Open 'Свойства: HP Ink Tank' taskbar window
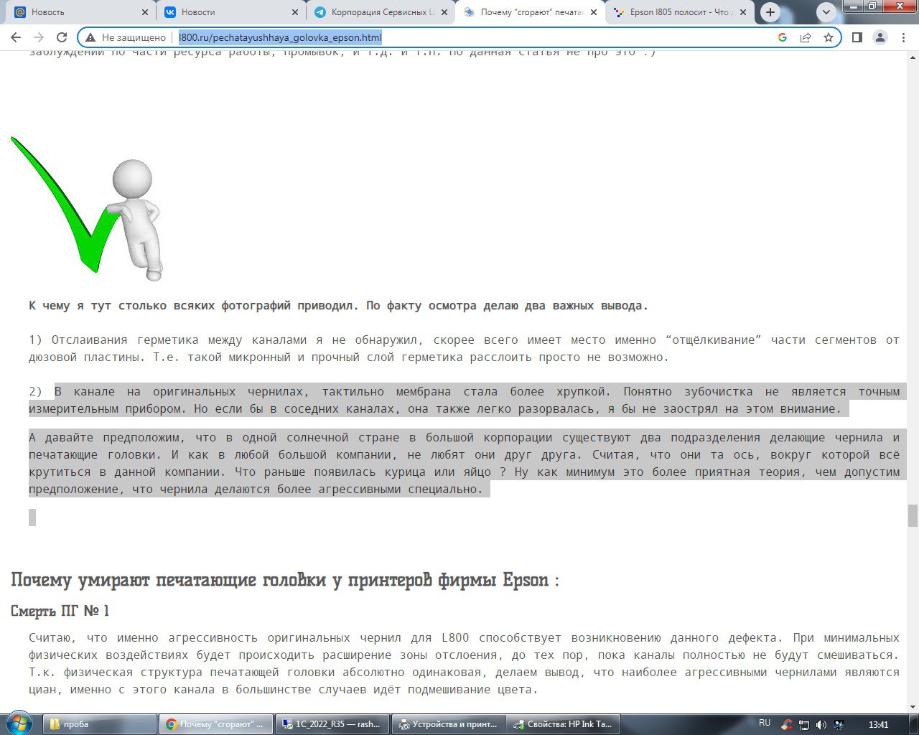 coord(565,724)
